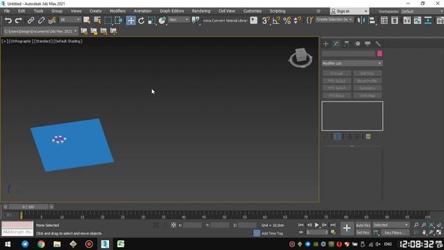The image size is (444, 250).
Task: Click the pink object color swatch
Action: 379,53
